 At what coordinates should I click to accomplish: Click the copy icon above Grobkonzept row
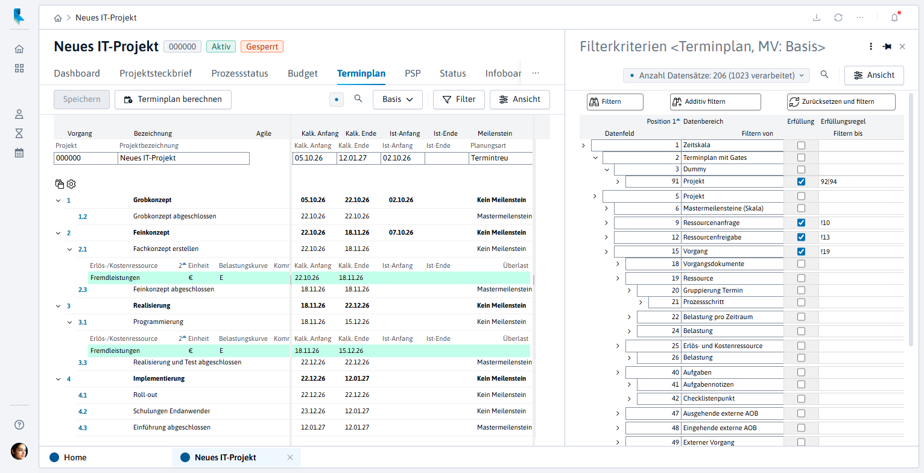tap(60, 184)
